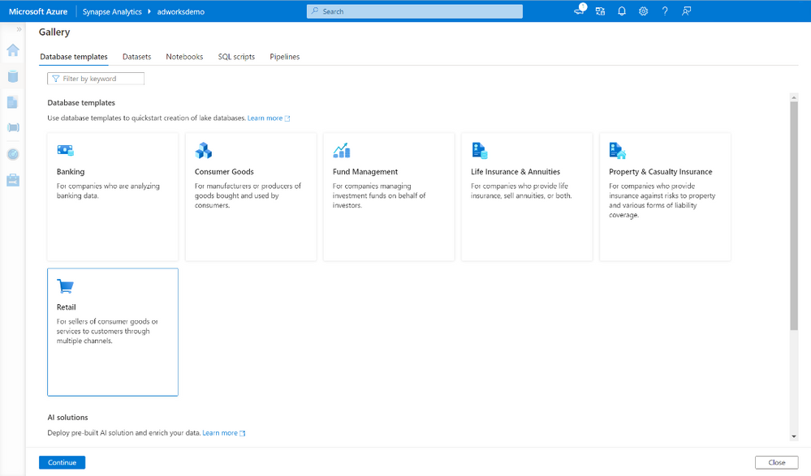The image size is (811, 476).
Task: Click the search magnifier icon in header
Action: point(314,11)
